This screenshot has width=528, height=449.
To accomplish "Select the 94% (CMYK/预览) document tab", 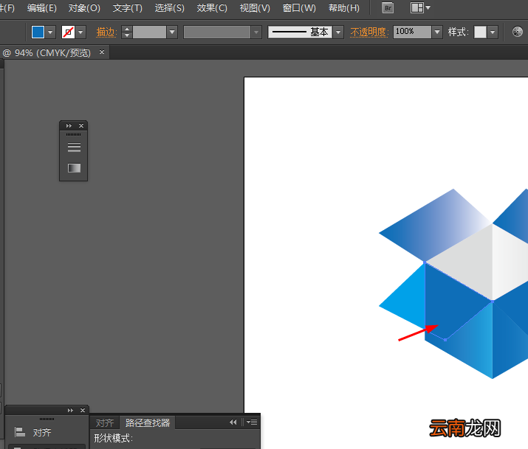I will coord(47,53).
